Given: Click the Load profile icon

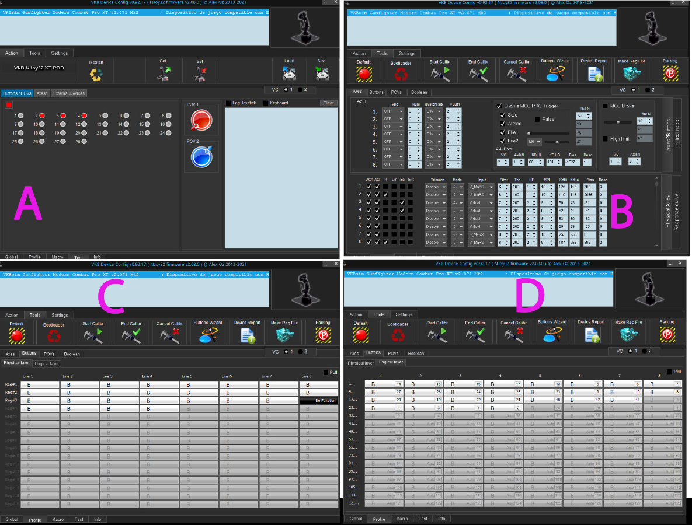Looking at the screenshot, I should click(x=289, y=73).
